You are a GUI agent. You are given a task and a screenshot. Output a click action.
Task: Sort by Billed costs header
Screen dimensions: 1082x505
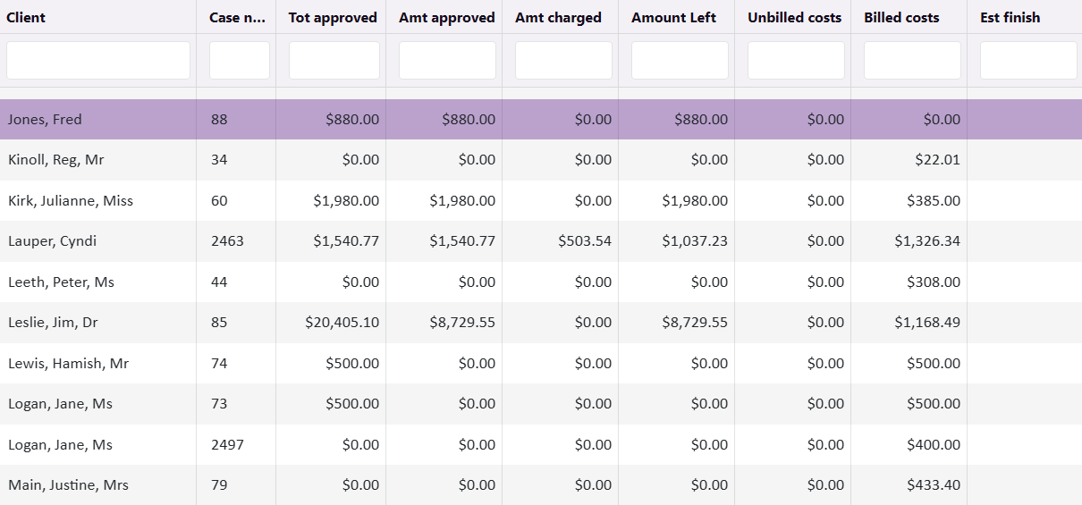pyautogui.click(x=901, y=17)
